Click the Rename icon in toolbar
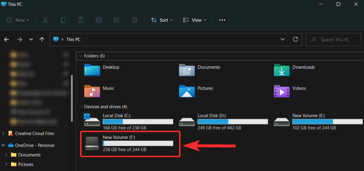The height and width of the screenshot is (171, 364). 99,20
